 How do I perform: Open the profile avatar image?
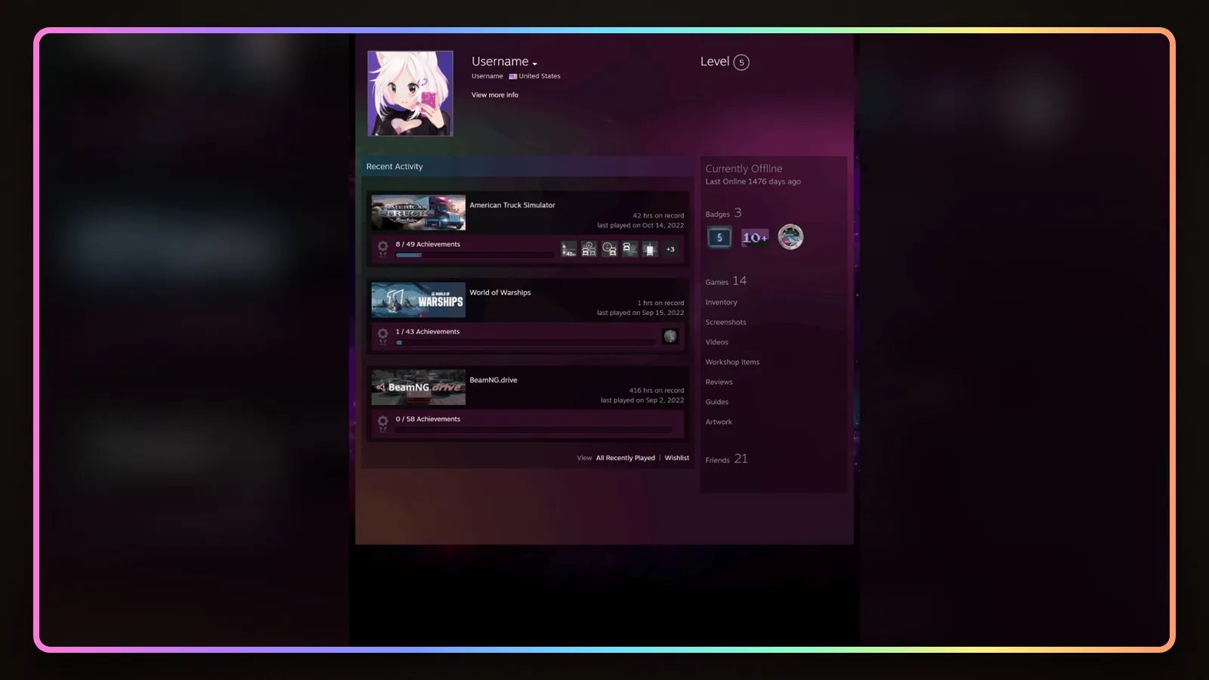click(x=410, y=94)
